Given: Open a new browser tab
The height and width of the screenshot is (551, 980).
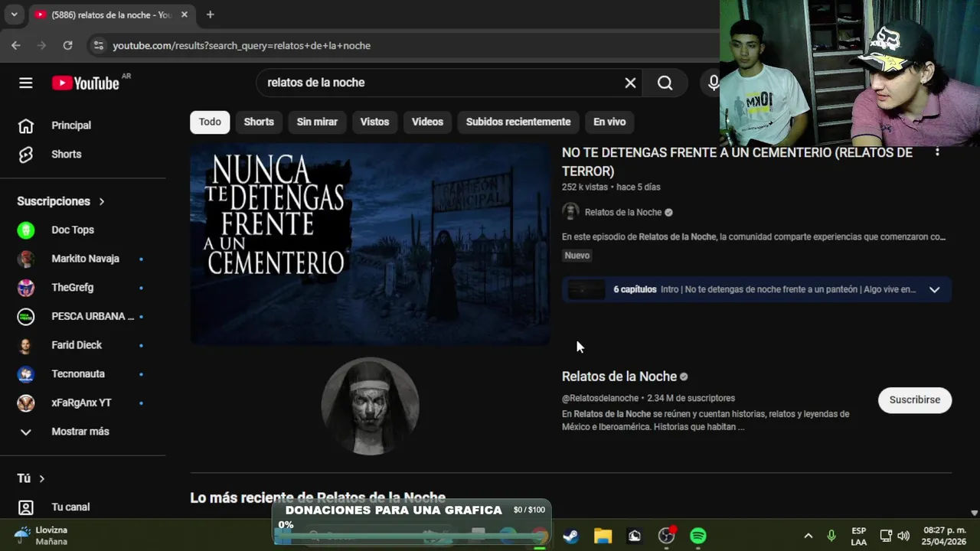Looking at the screenshot, I should click(210, 15).
